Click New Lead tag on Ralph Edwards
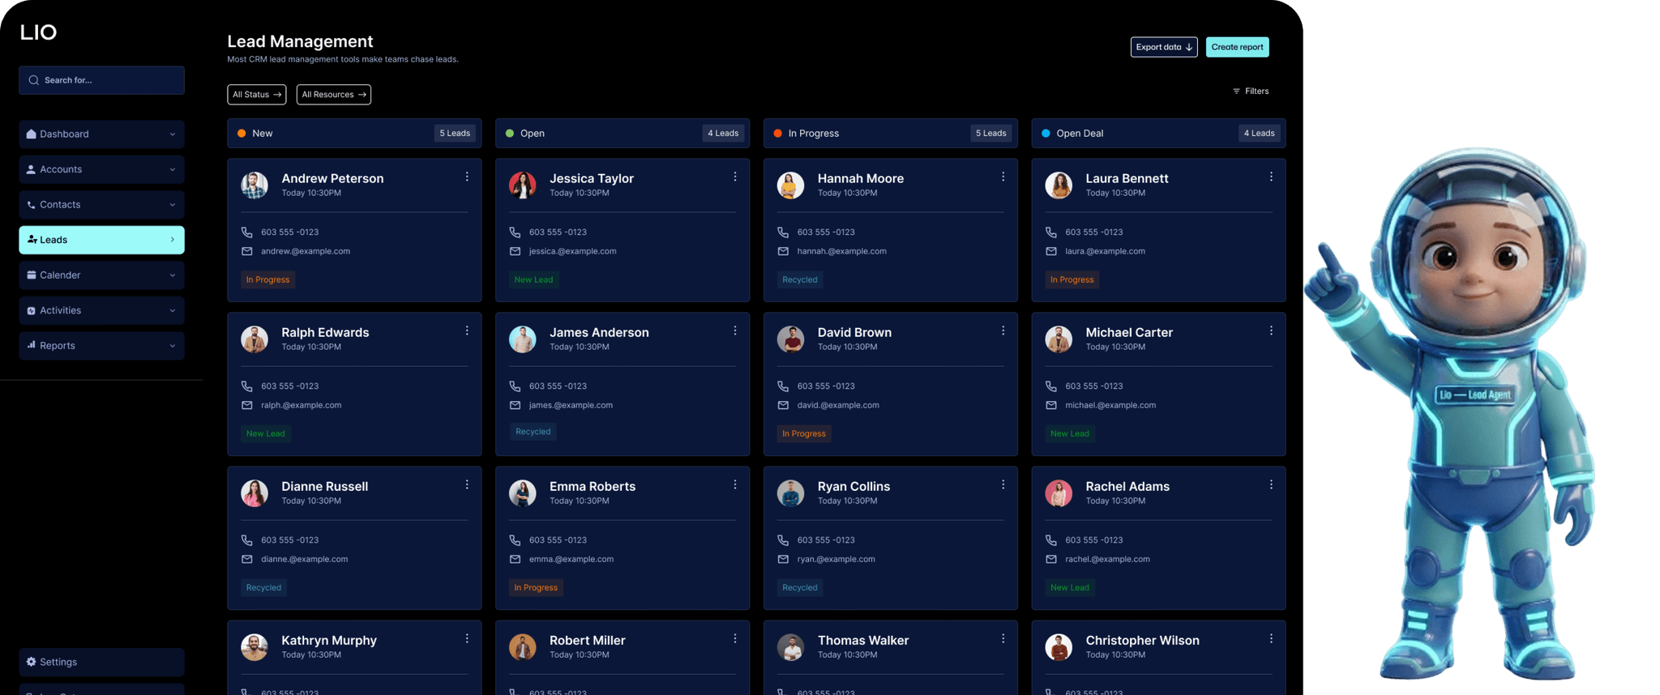This screenshot has width=1660, height=695. click(x=265, y=433)
